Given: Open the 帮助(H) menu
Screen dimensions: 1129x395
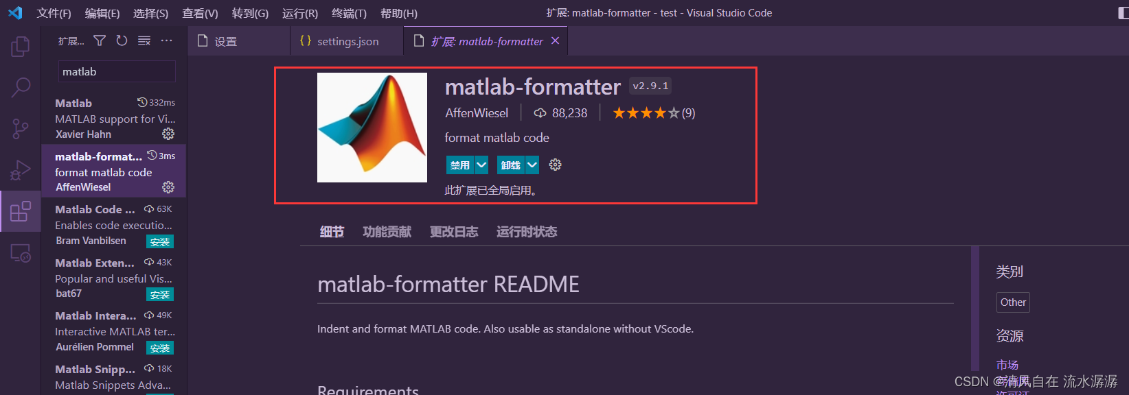Looking at the screenshot, I should [398, 13].
